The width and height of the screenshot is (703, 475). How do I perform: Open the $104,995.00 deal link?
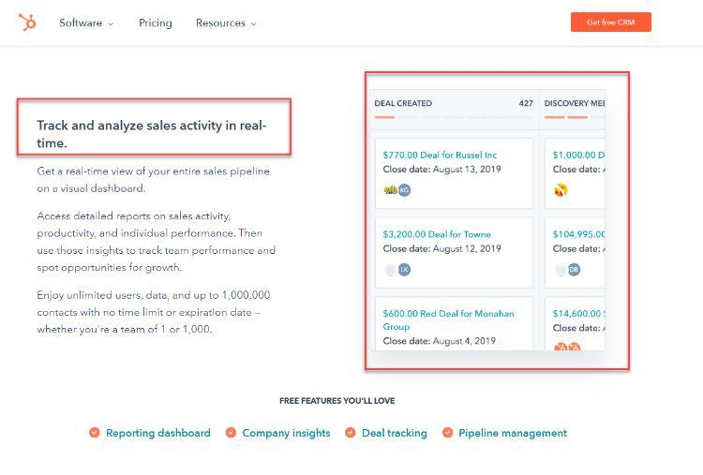click(x=579, y=234)
